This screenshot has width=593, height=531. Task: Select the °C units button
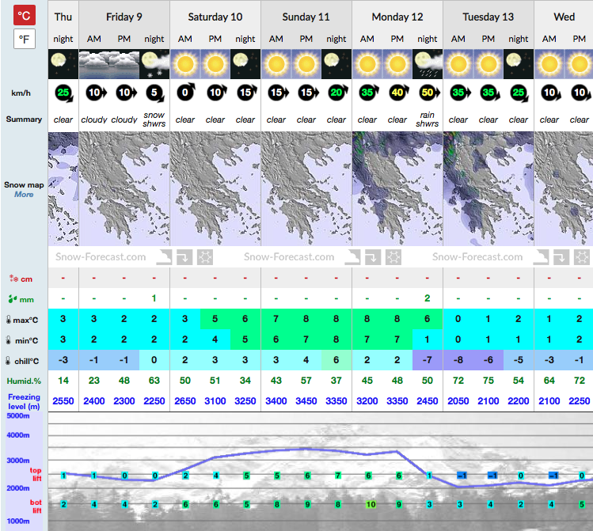tap(25, 16)
